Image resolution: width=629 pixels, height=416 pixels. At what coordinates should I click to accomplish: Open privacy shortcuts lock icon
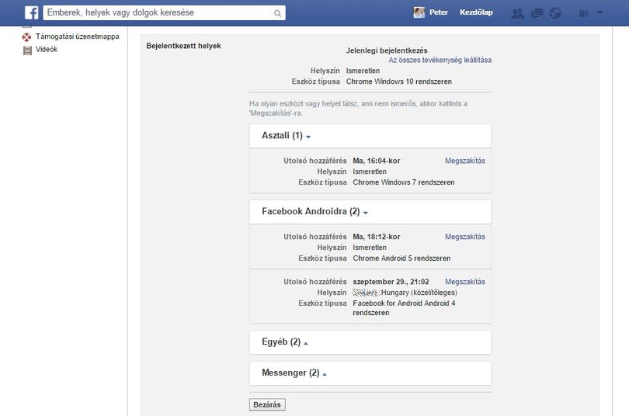pos(584,13)
